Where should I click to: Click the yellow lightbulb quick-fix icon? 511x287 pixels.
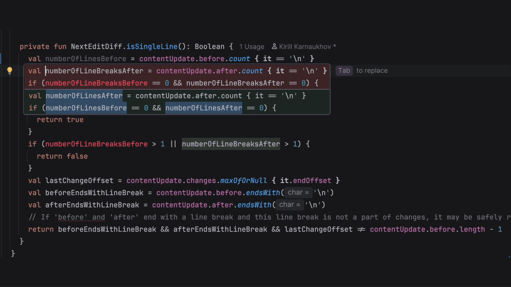(x=9, y=71)
